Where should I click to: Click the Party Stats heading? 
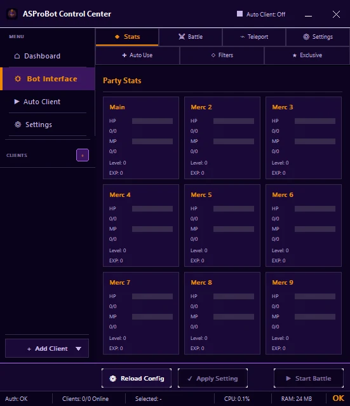pos(122,81)
